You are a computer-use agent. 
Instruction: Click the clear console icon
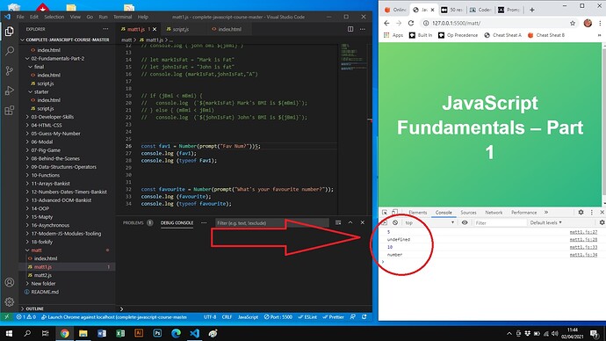(395, 222)
